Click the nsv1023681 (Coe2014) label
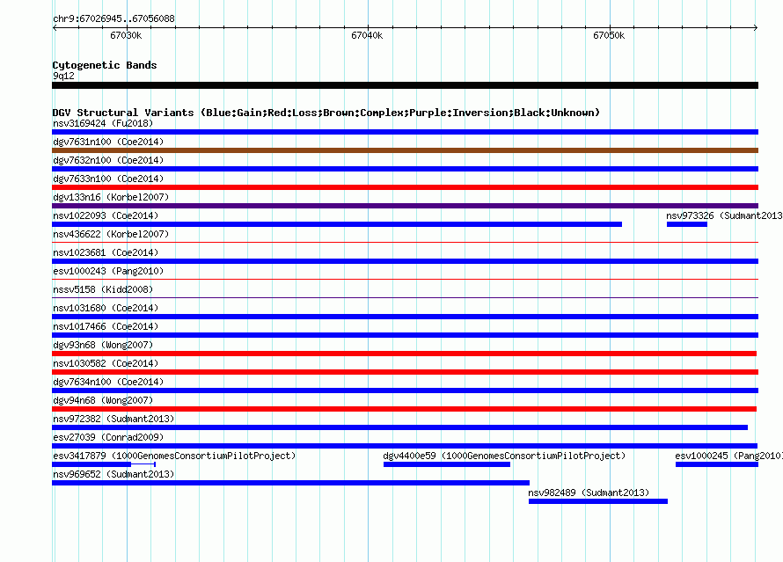This screenshot has width=783, height=562. [x=106, y=252]
